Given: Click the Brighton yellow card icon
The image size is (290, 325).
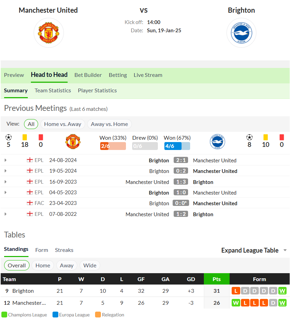Looking at the screenshot, I should (x=266, y=137).
